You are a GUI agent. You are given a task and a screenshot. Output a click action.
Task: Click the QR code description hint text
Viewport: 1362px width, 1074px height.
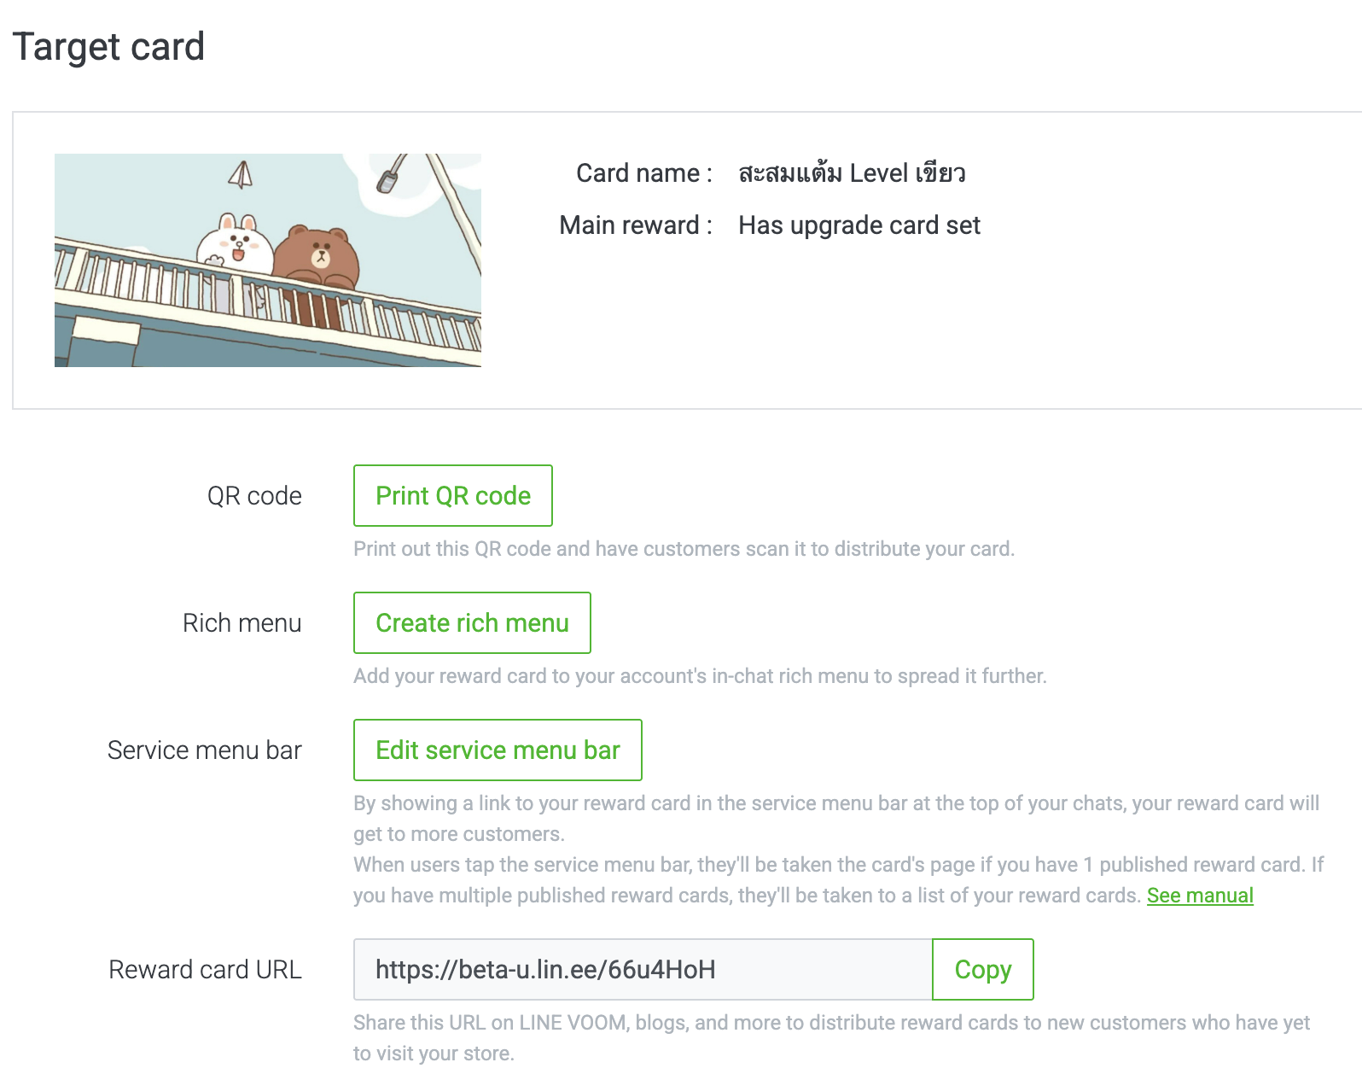pos(684,549)
